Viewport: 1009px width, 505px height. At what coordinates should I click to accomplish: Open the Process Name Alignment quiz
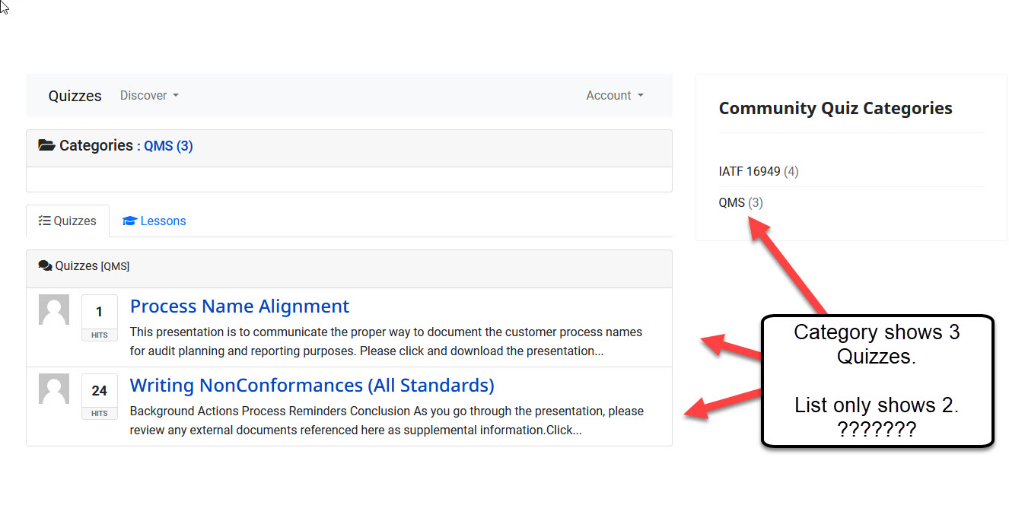click(x=240, y=306)
